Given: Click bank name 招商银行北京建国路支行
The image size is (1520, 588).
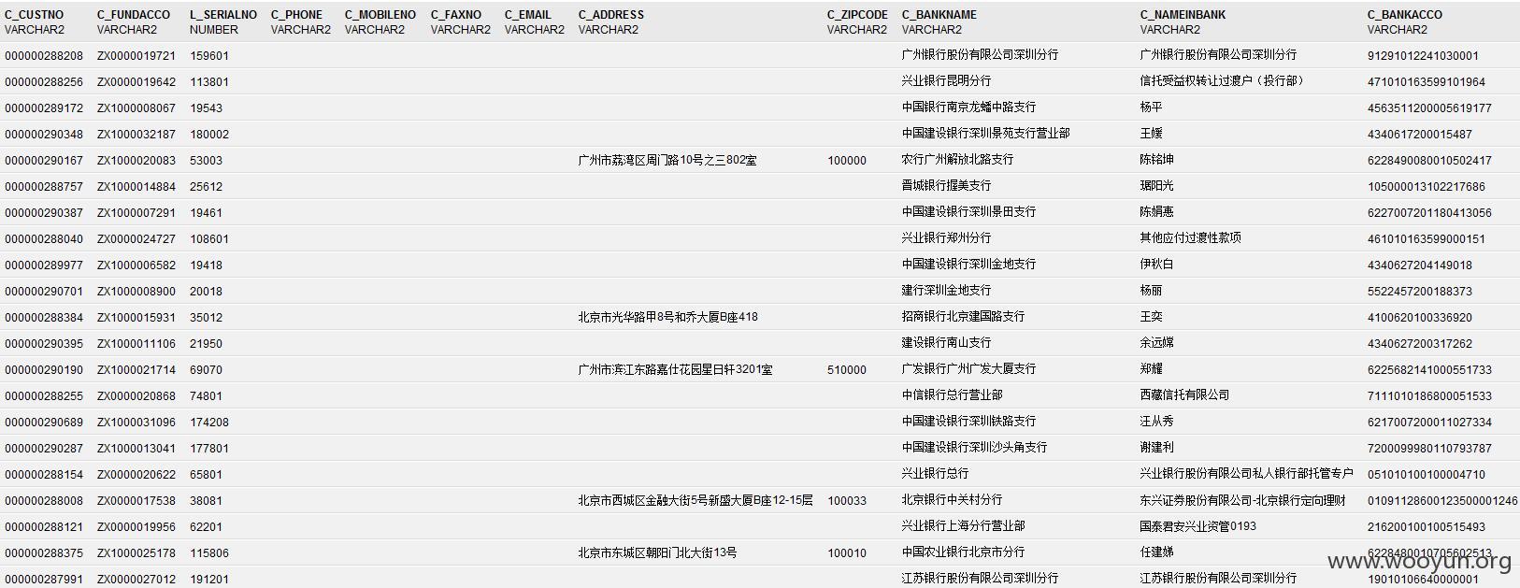Looking at the screenshot, I should (x=964, y=317).
